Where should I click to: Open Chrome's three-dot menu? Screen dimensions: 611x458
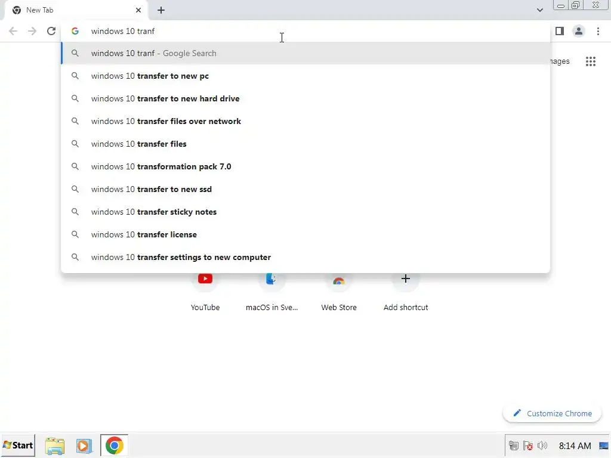click(598, 31)
